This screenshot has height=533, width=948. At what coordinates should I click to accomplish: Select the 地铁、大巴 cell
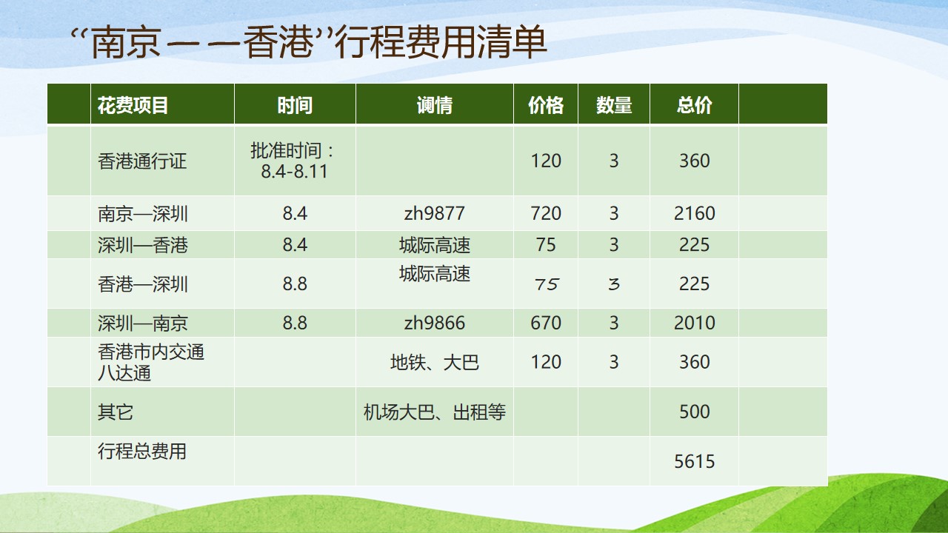pos(434,362)
